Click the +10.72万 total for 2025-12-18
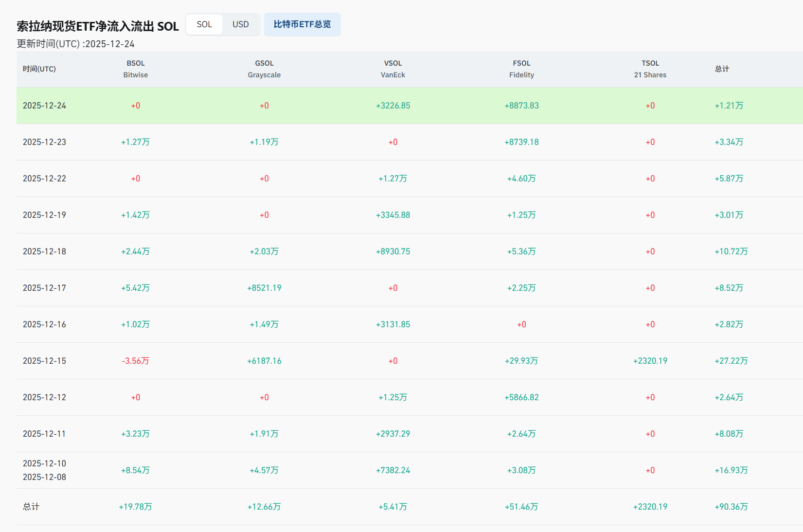This screenshot has width=803, height=532. pos(731,251)
